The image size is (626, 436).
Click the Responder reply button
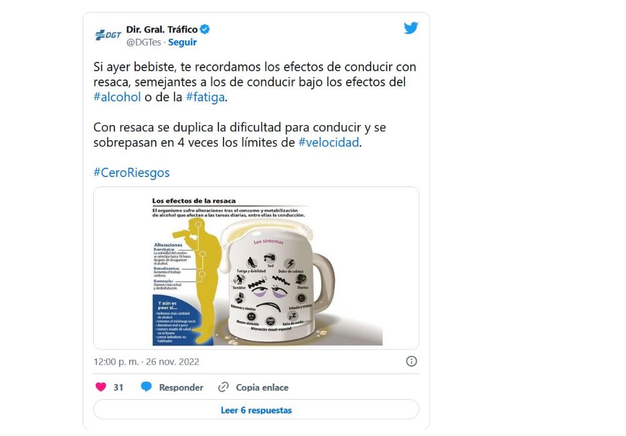181,387
